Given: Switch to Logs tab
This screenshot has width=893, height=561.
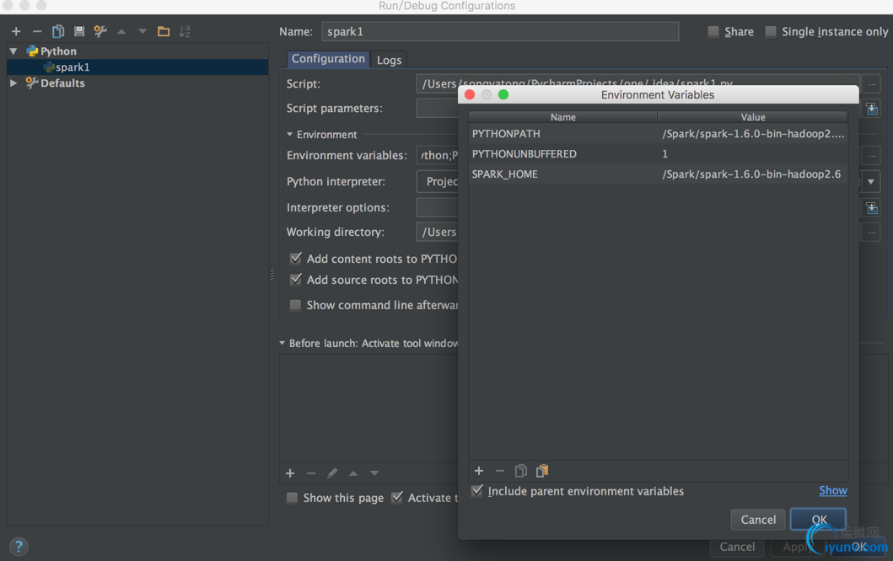Looking at the screenshot, I should coord(389,60).
